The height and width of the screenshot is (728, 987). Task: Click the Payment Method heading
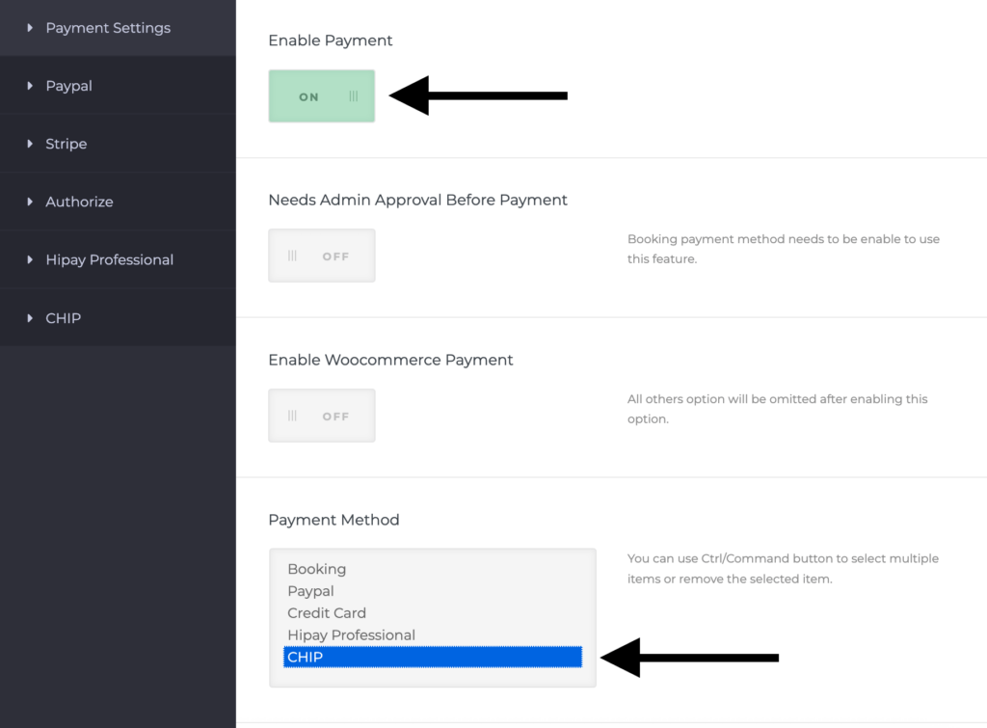333,520
